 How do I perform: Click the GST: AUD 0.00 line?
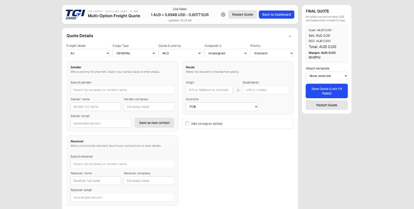point(319,41)
